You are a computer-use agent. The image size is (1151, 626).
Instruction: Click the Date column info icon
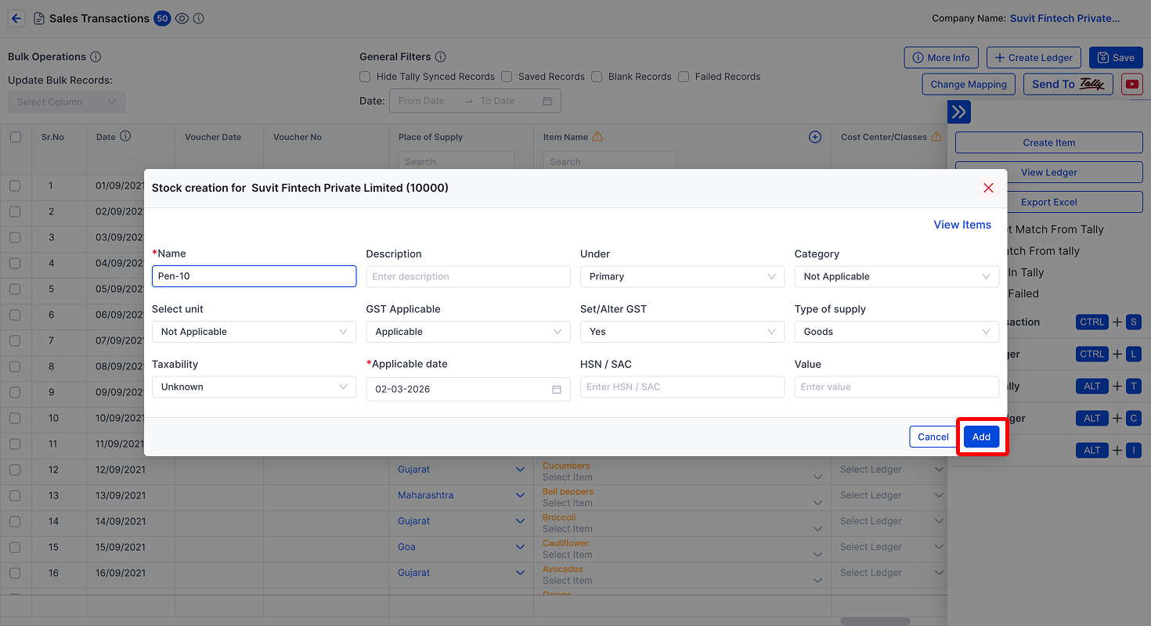coord(125,136)
